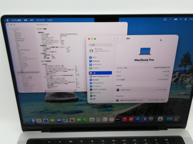Select オーディオ in hardware list
The width and height of the screenshot is (193, 144).
pos(21,53)
